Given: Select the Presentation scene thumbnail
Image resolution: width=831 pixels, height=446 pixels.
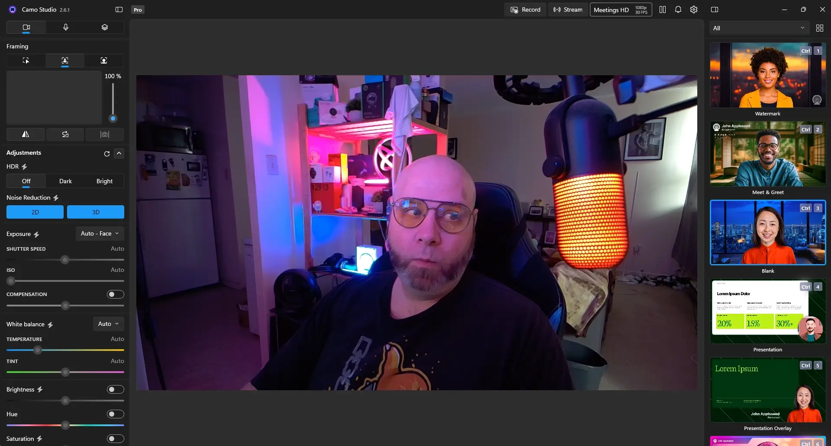Looking at the screenshot, I should [x=768, y=311].
